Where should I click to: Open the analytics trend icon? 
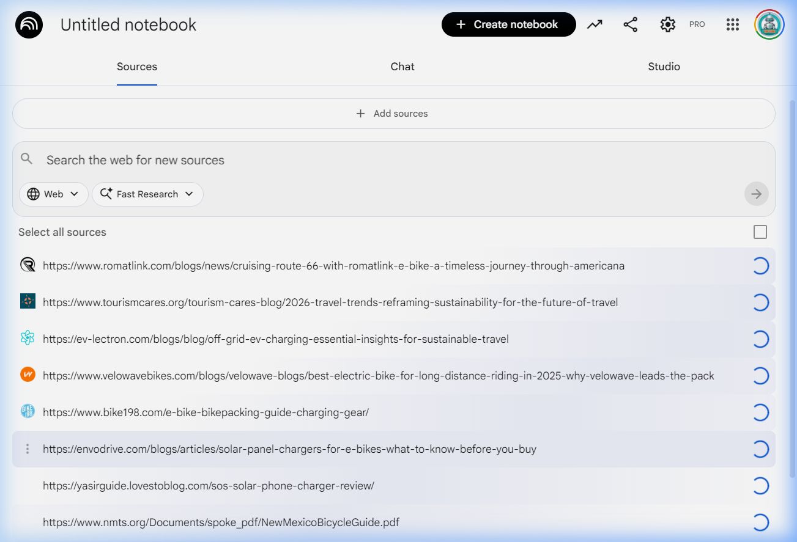pos(595,24)
